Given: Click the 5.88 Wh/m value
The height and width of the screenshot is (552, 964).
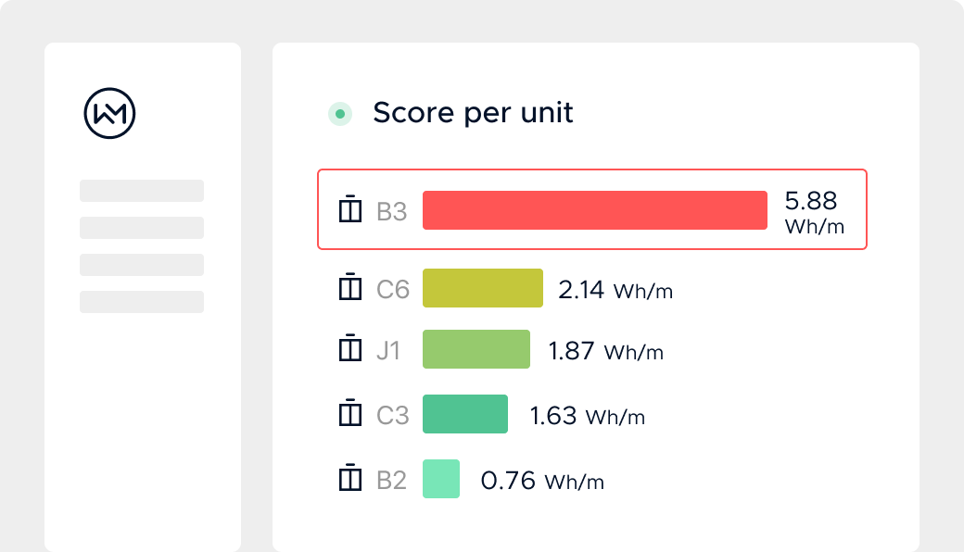Looking at the screenshot, I should 814,212.
